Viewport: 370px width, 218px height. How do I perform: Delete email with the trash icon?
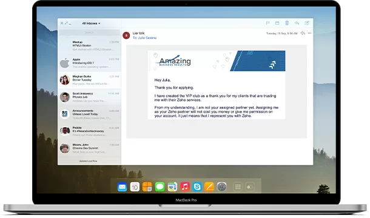(287, 23)
